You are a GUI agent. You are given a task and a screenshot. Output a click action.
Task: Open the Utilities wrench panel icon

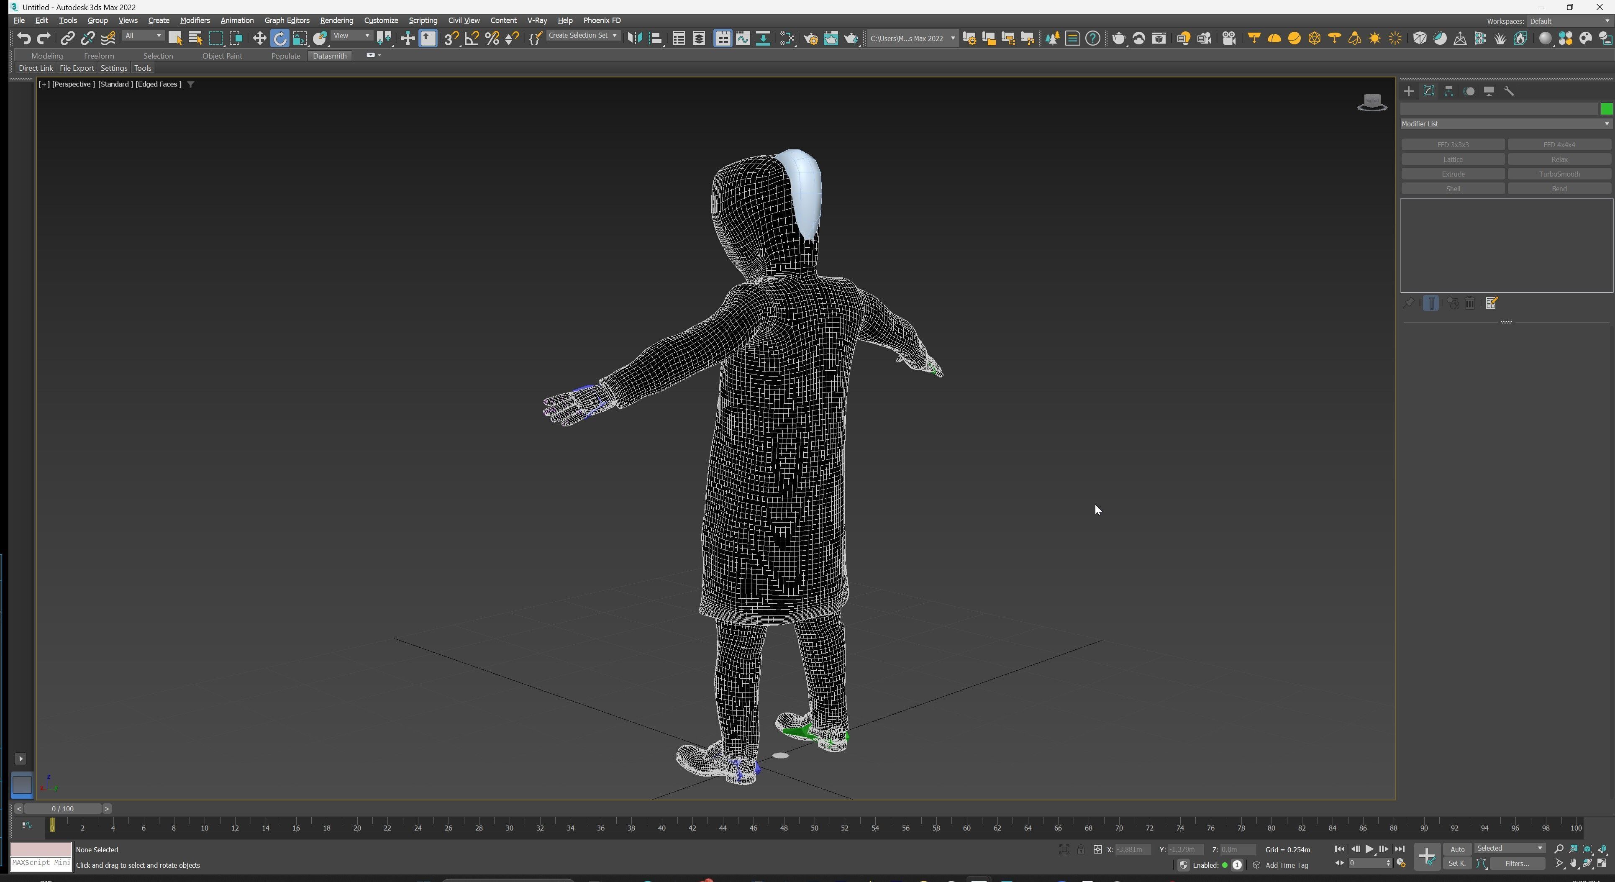pyautogui.click(x=1509, y=92)
